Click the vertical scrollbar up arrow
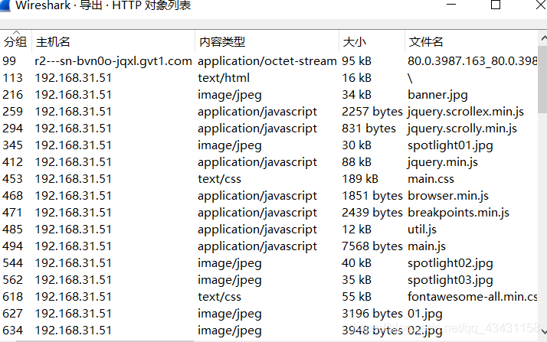 click(543, 37)
